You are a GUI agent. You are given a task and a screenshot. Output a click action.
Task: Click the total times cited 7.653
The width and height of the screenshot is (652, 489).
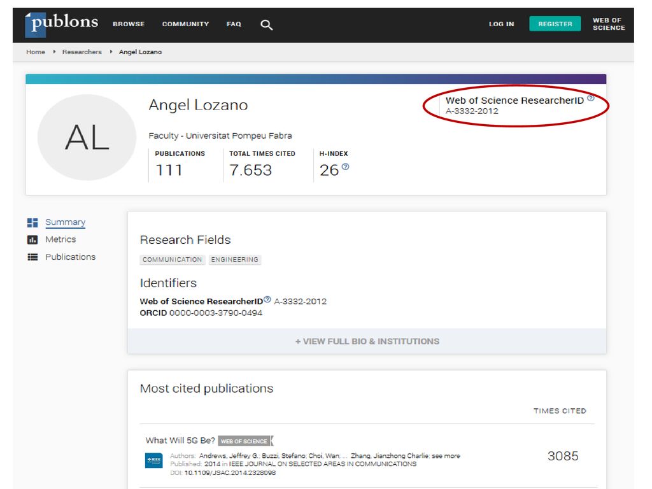(250, 170)
